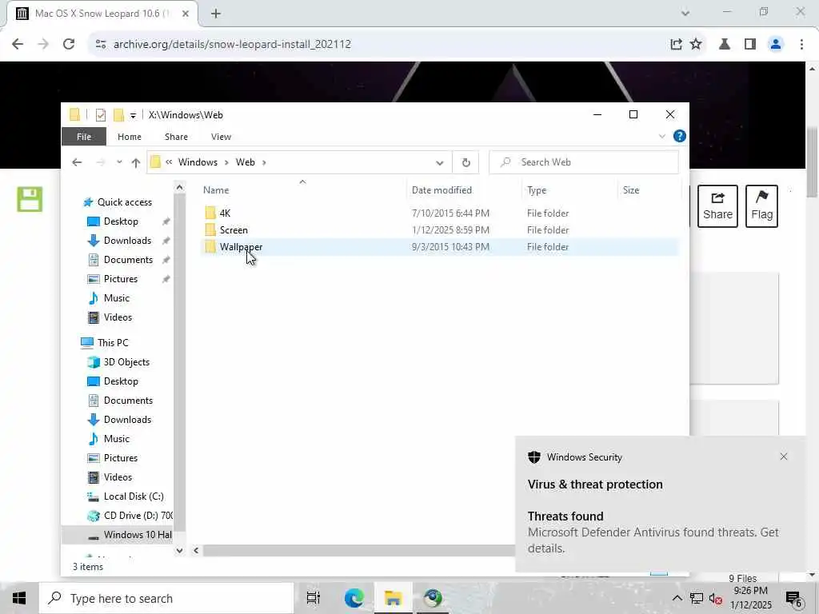The image size is (819, 614).
Task: Click the Search Web input field
Action: 583,162
